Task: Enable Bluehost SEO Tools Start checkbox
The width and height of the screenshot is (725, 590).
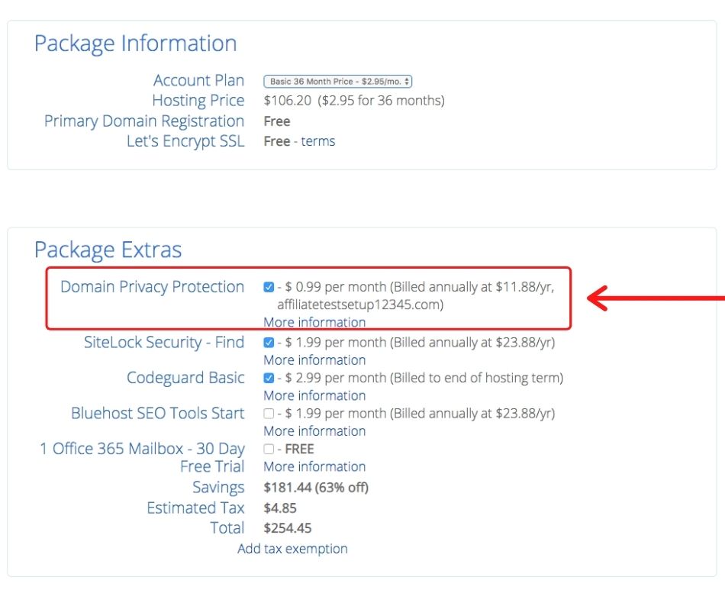Action: pos(269,414)
